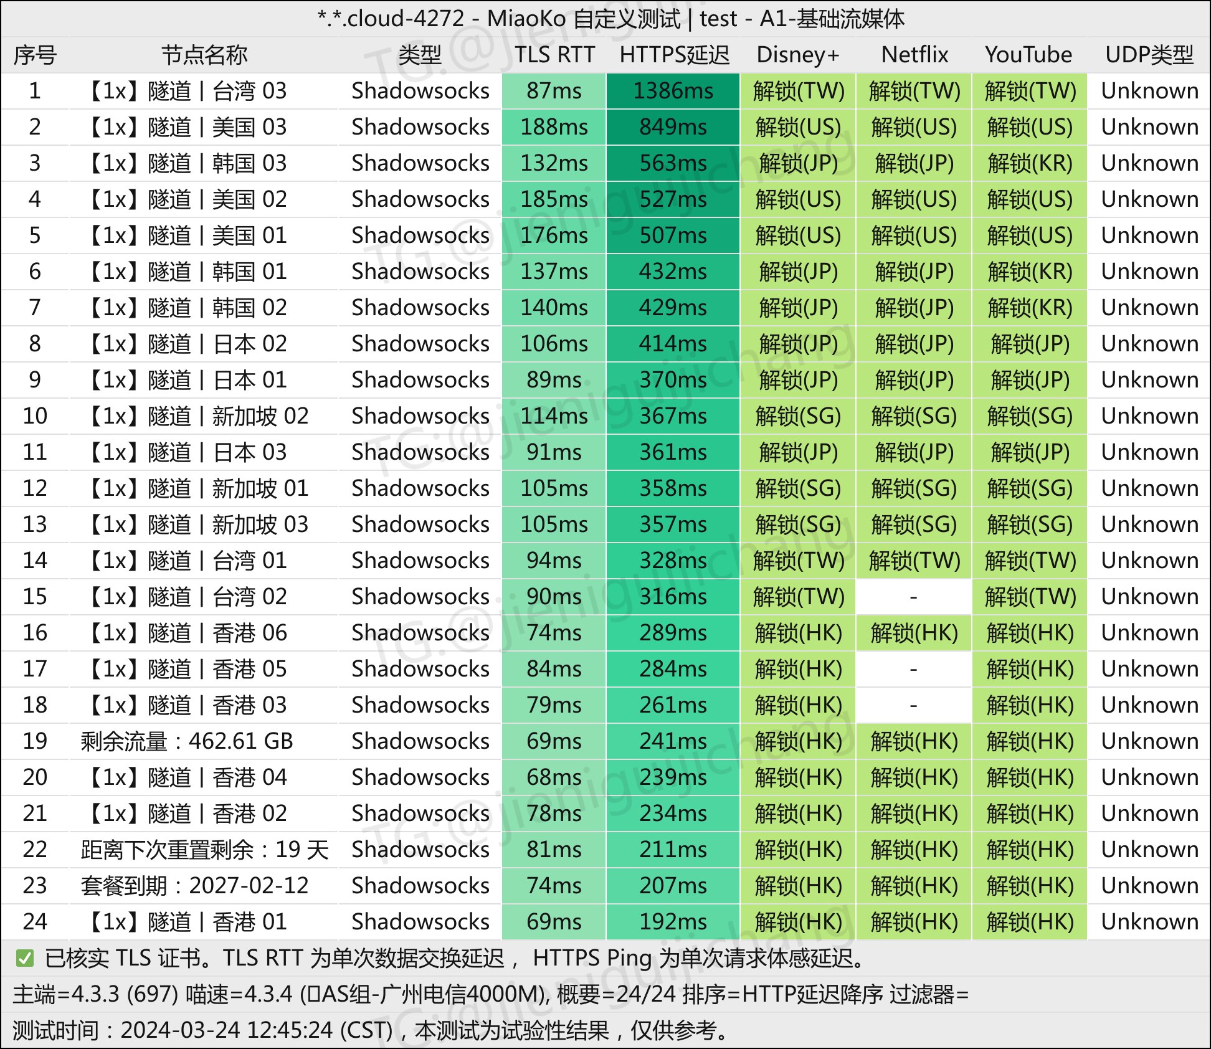1211x1049 pixels.
Task: Click the 套餐到期：2027-02-12 row name
Action: tap(194, 886)
